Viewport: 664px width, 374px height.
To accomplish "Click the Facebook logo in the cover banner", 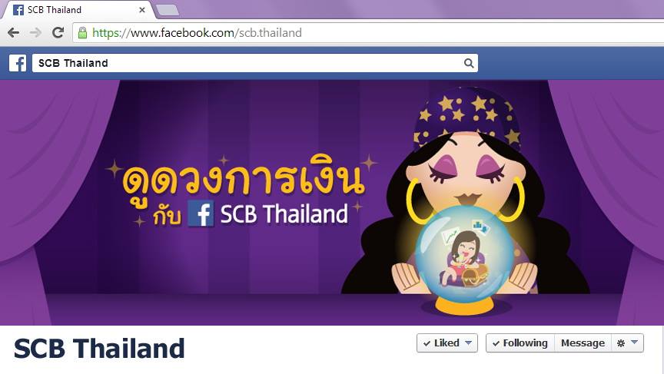I will click(201, 213).
